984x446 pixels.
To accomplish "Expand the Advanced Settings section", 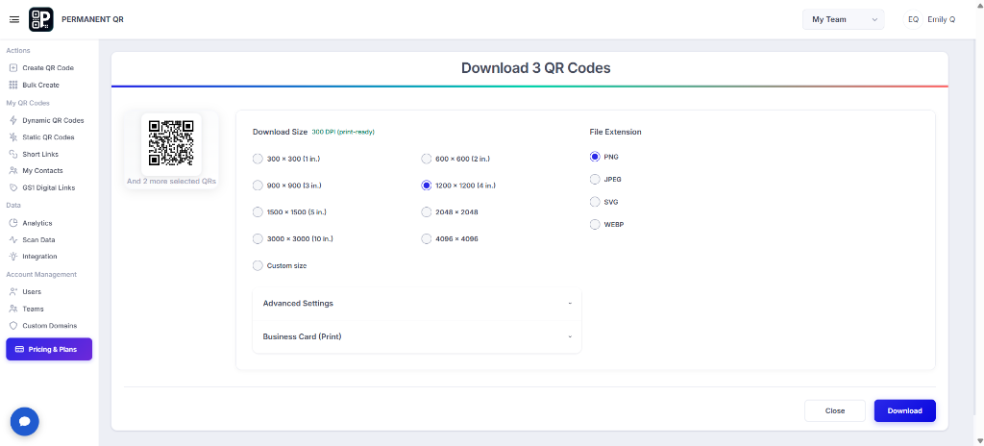I will point(417,304).
